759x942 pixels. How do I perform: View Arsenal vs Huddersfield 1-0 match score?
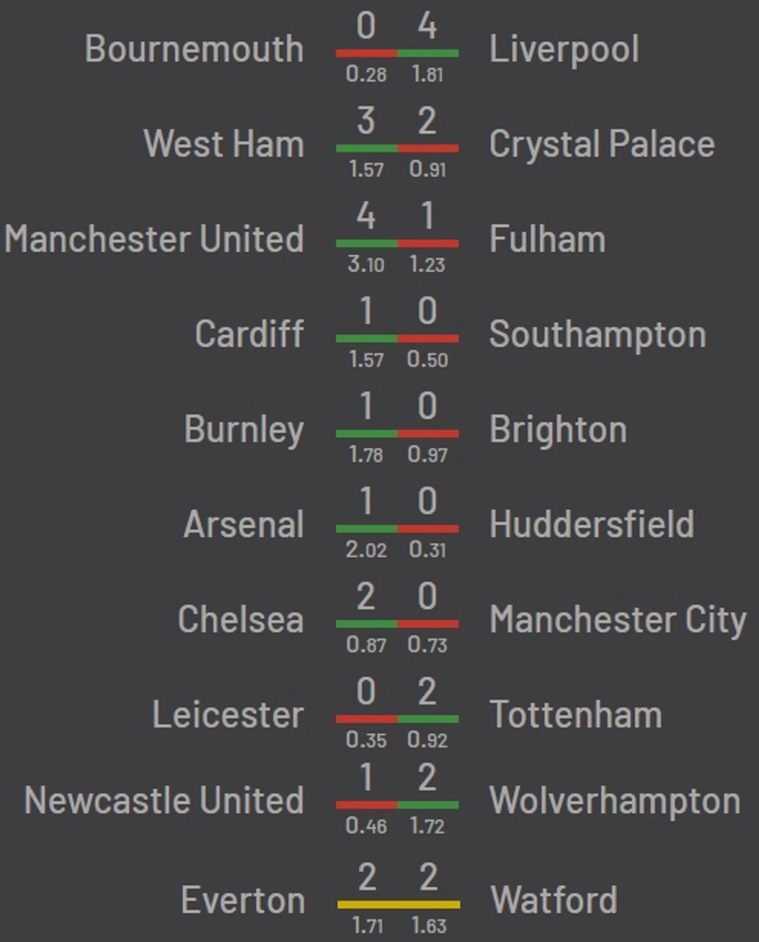[x=397, y=501]
